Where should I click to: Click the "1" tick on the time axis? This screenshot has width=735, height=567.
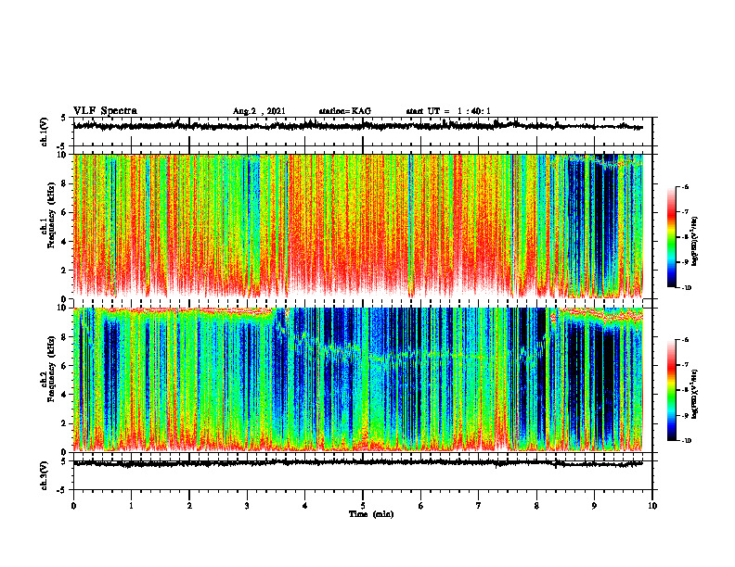click(131, 506)
